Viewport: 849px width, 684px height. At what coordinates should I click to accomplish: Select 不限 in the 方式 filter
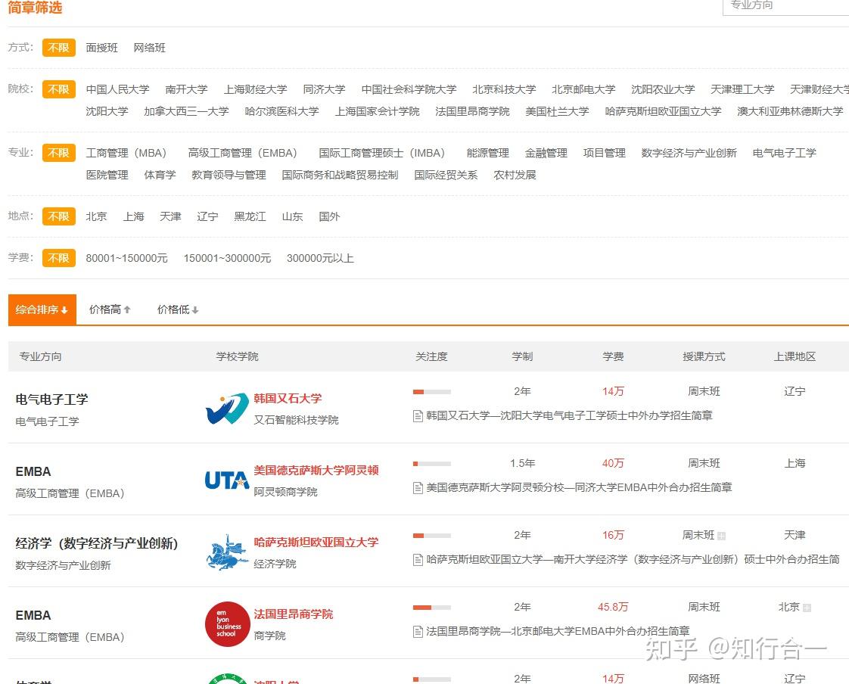pyautogui.click(x=58, y=48)
